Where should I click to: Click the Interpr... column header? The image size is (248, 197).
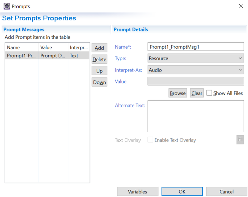79,47
